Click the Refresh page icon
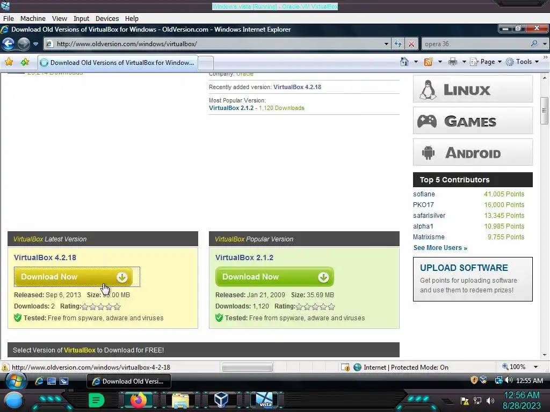 pos(398,44)
